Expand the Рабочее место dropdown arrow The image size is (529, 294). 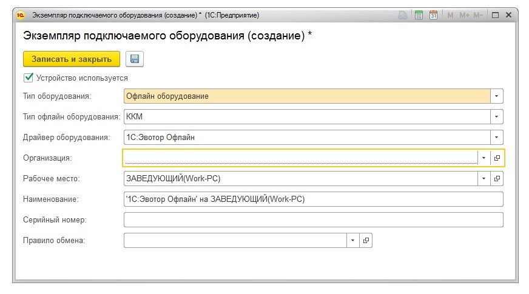[x=484, y=178]
